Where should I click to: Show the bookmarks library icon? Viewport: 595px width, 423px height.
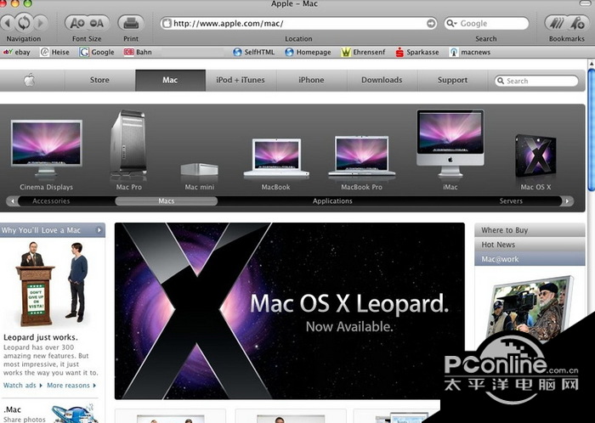pos(556,23)
